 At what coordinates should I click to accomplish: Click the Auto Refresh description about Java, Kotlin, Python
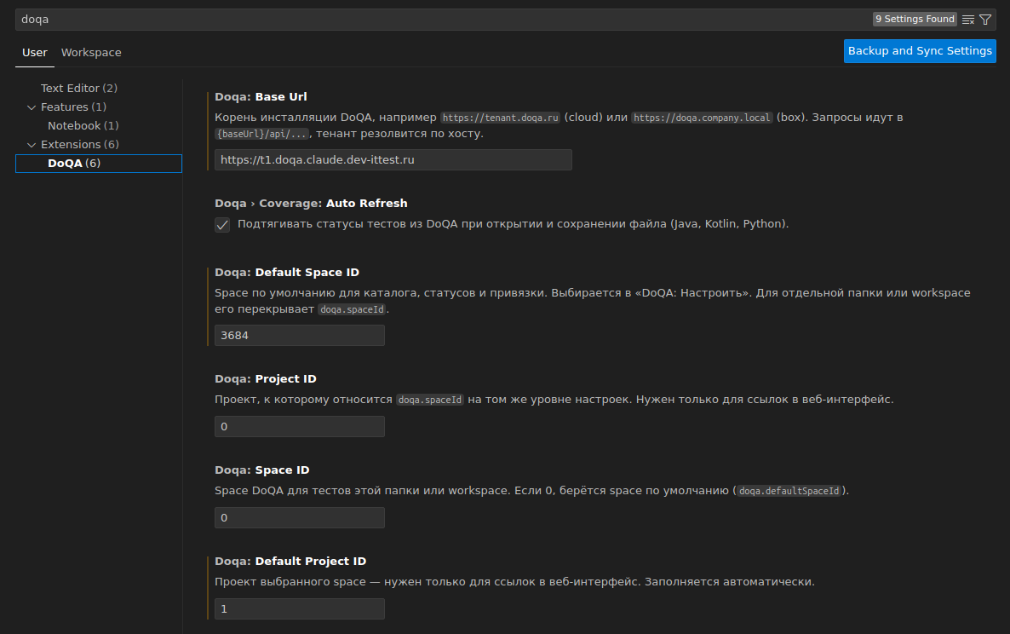pos(513,224)
